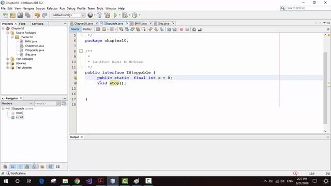Screen dimensions: 331x186
Task: Click the New File toolbar icon
Action: (5, 15)
